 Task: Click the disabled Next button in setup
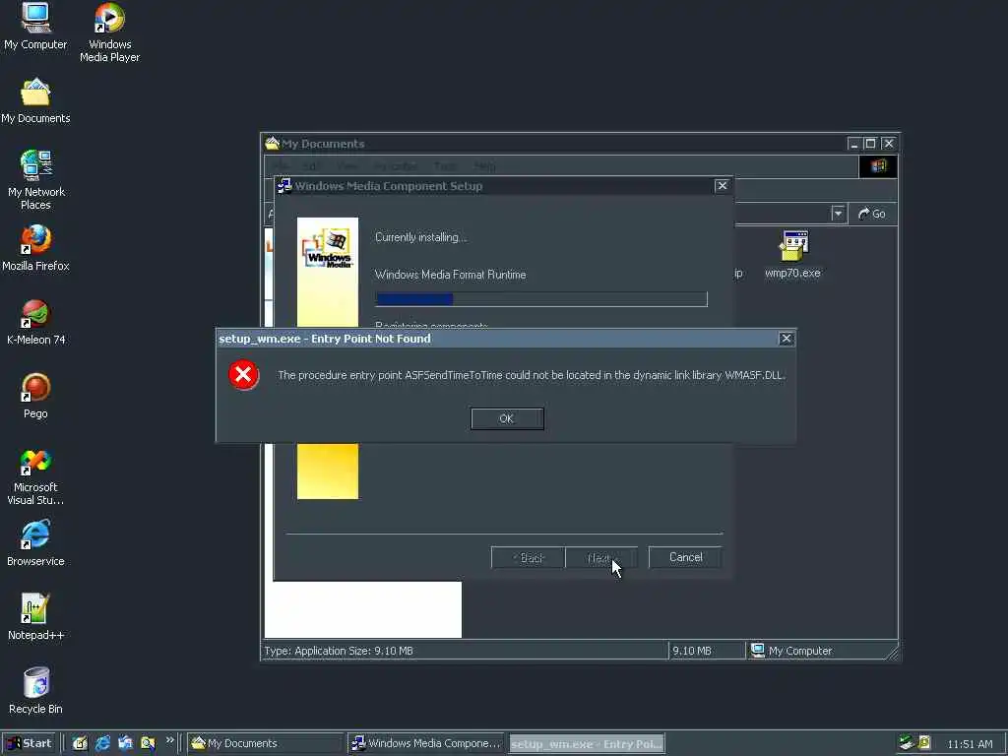tap(601, 557)
